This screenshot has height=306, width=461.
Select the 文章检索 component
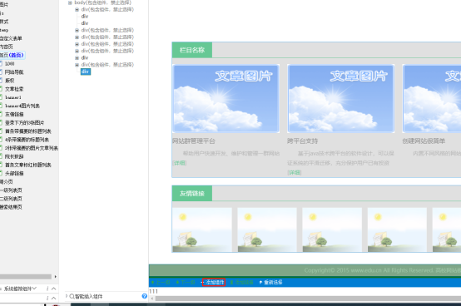(x=14, y=89)
